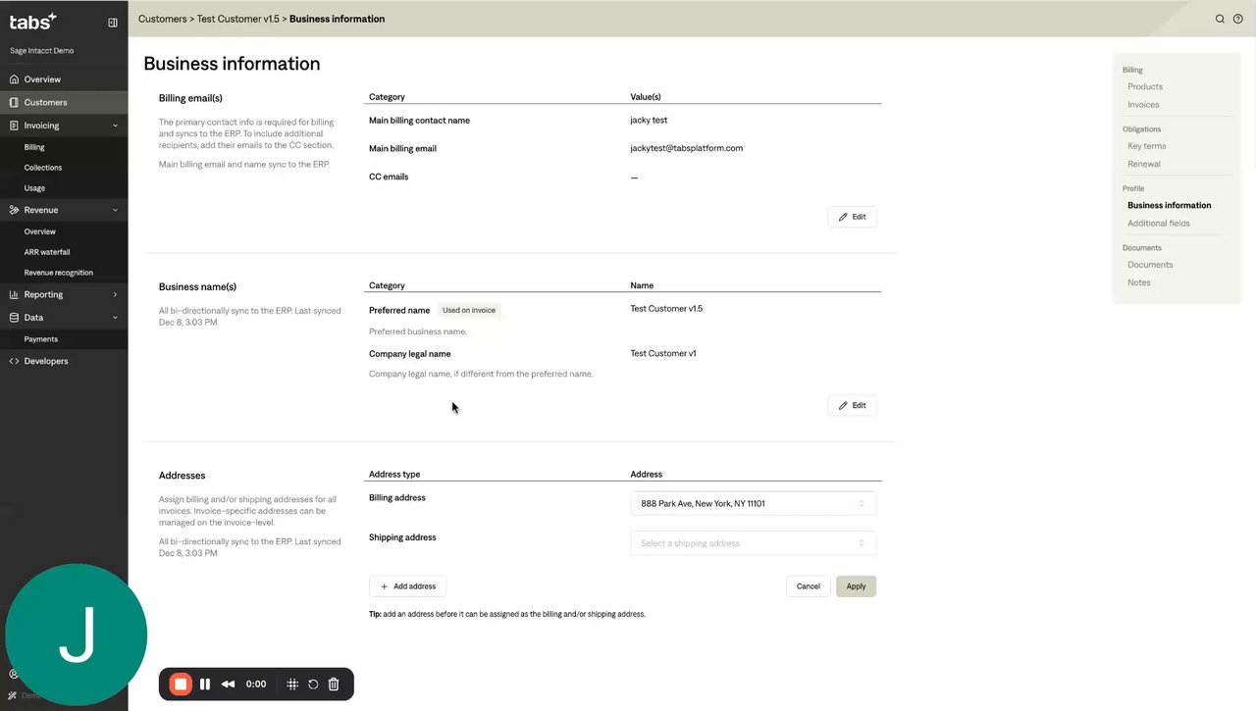1256x711 pixels.
Task: Expand the Reporting section chevron
Action: click(x=115, y=294)
